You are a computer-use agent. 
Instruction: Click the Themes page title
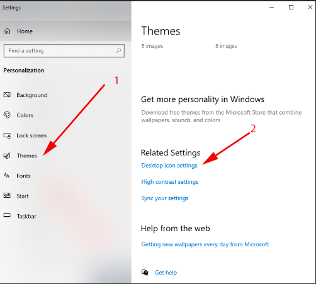161,31
